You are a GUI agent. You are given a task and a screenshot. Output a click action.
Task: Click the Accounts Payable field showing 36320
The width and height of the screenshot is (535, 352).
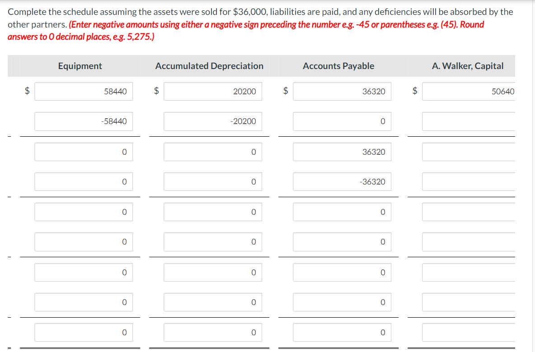342,91
